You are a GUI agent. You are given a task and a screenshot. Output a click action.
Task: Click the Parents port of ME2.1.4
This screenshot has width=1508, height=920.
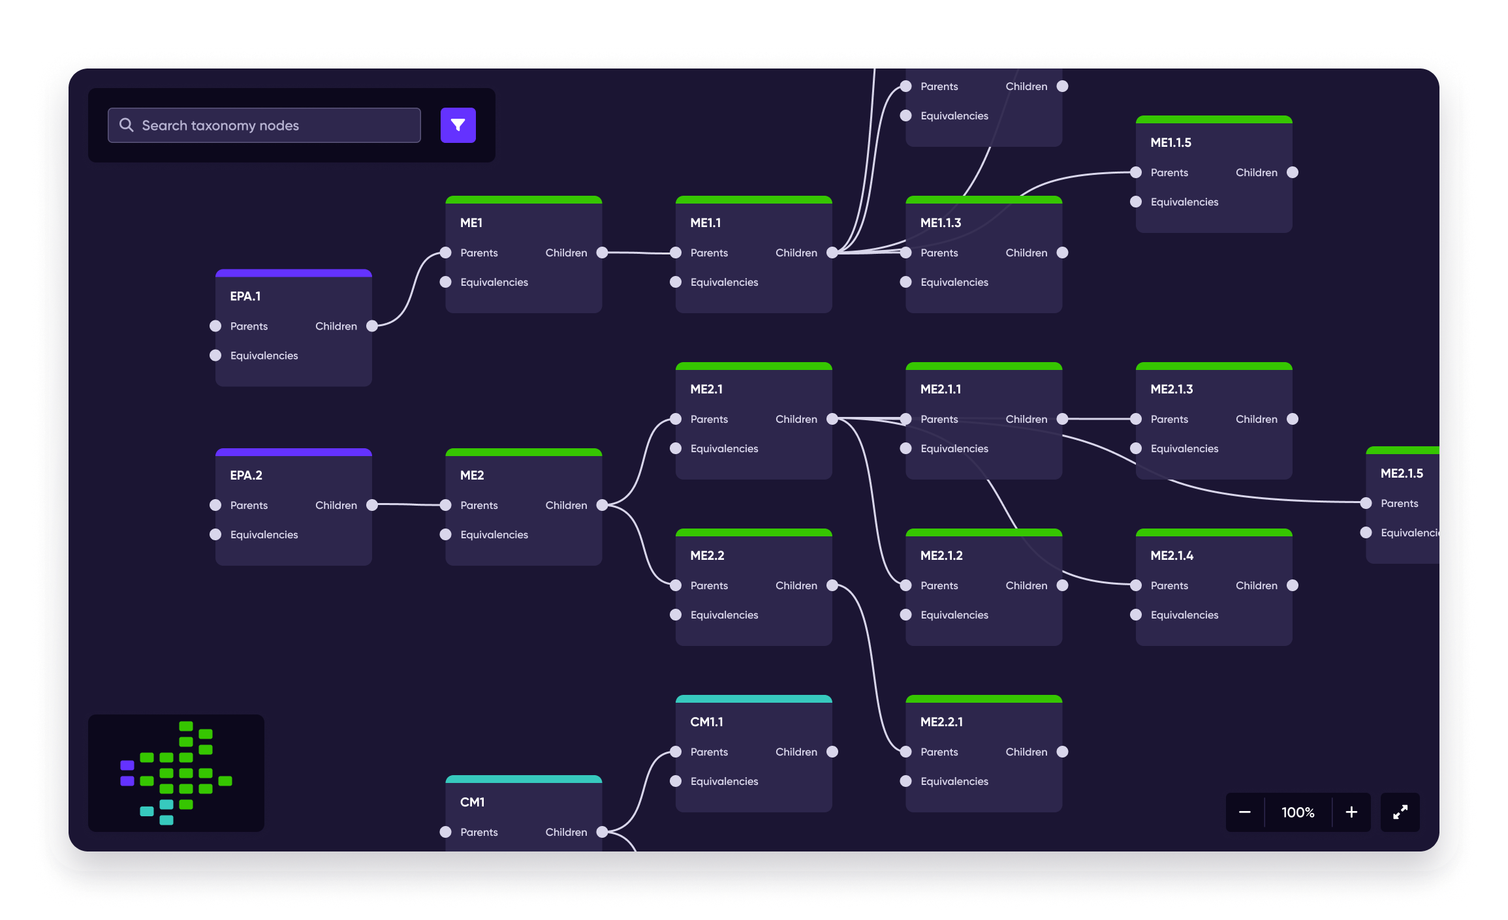pyautogui.click(x=1136, y=585)
